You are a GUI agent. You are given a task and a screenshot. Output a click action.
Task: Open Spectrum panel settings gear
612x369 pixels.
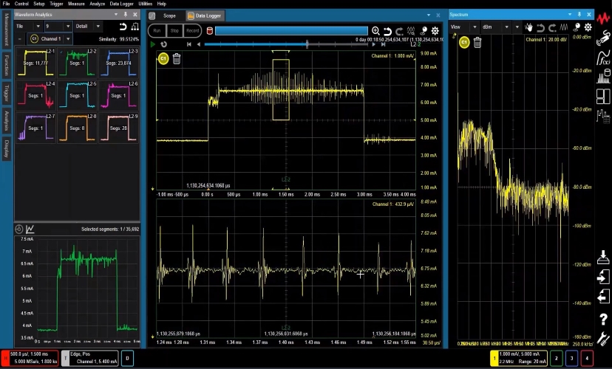tap(588, 27)
